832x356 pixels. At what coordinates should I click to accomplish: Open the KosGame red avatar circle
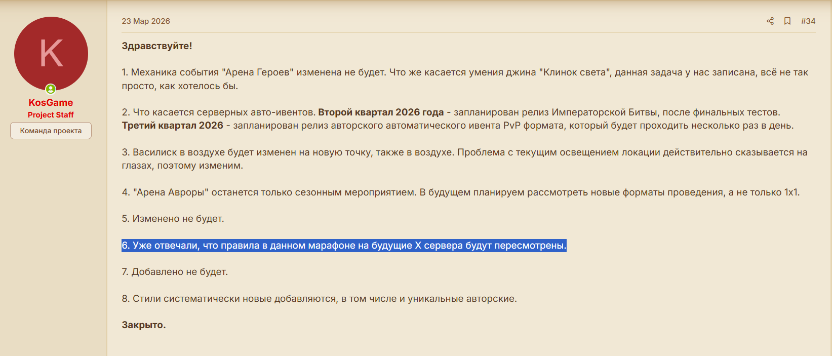pyautogui.click(x=51, y=54)
